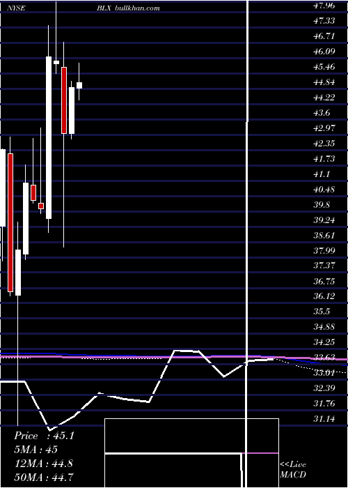Click the 45.46 price axis label

tap(324, 67)
